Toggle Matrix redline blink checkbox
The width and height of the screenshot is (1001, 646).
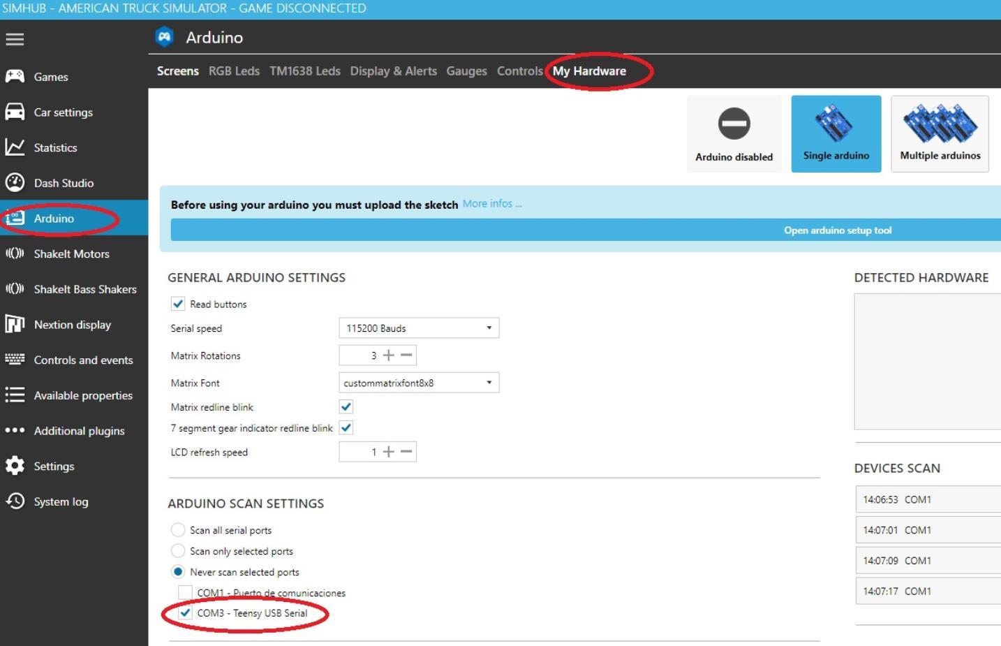coord(346,406)
